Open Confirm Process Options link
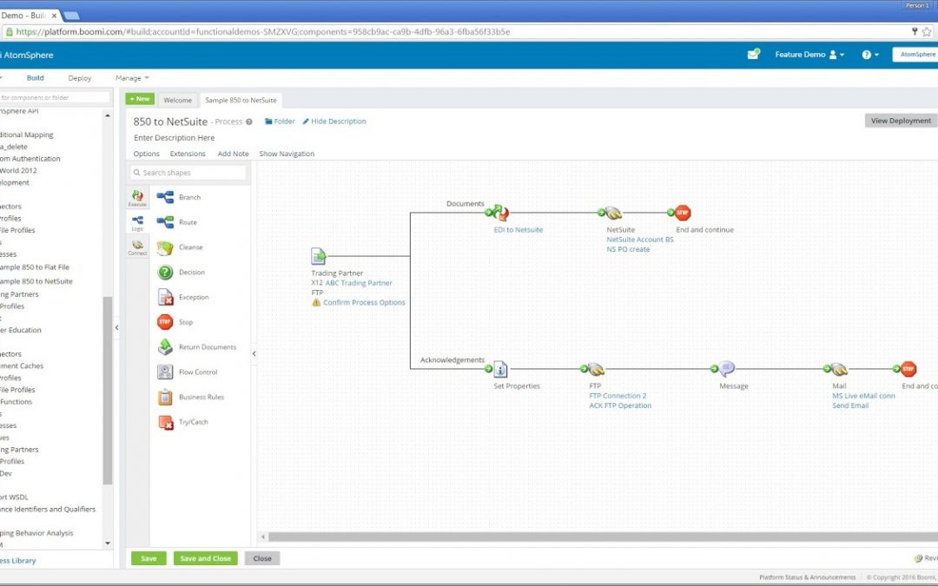 [364, 303]
